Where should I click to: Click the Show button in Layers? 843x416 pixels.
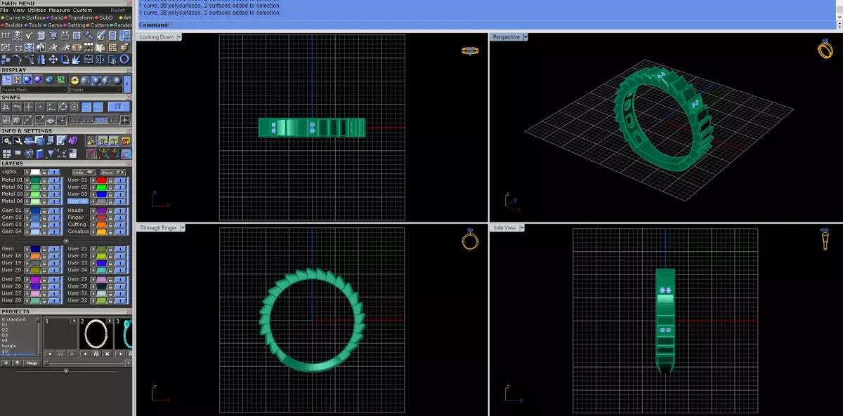coord(112,172)
